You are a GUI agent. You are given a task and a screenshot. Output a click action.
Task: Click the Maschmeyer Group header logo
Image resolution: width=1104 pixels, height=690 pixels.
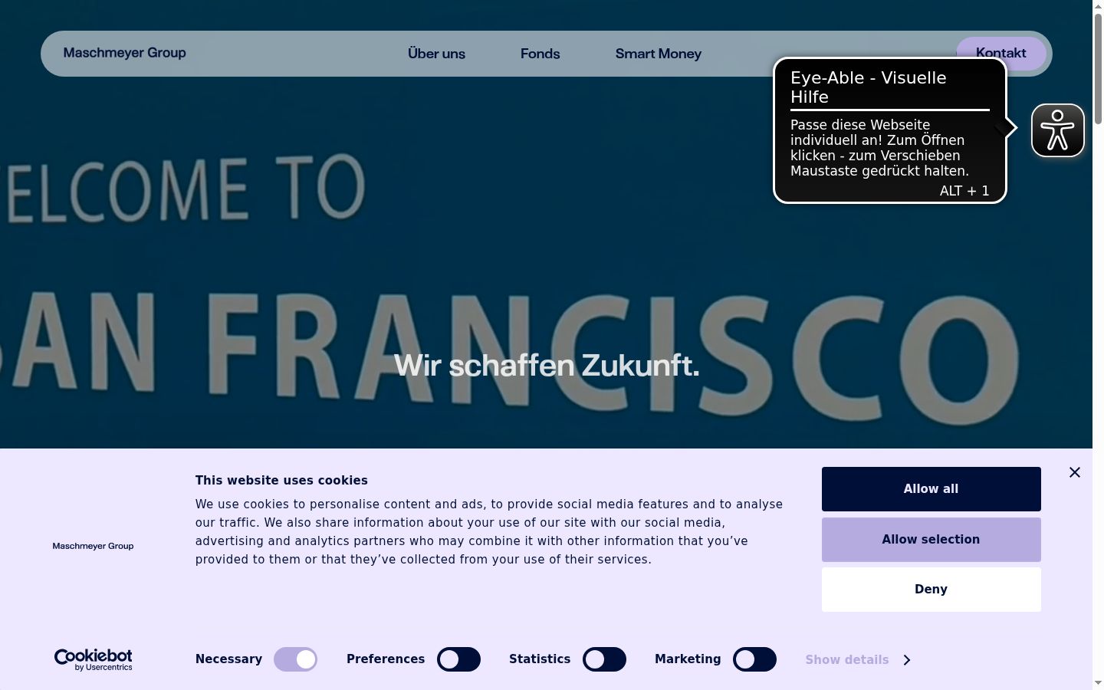pyautogui.click(x=124, y=53)
